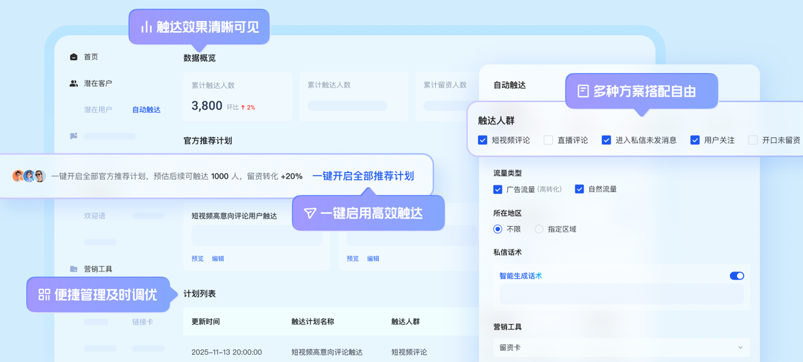Click the 一键开启全部推荐计划 link

click(363, 176)
